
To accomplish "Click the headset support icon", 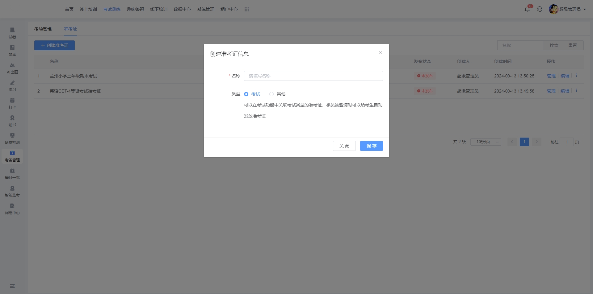I will point(540,9).
